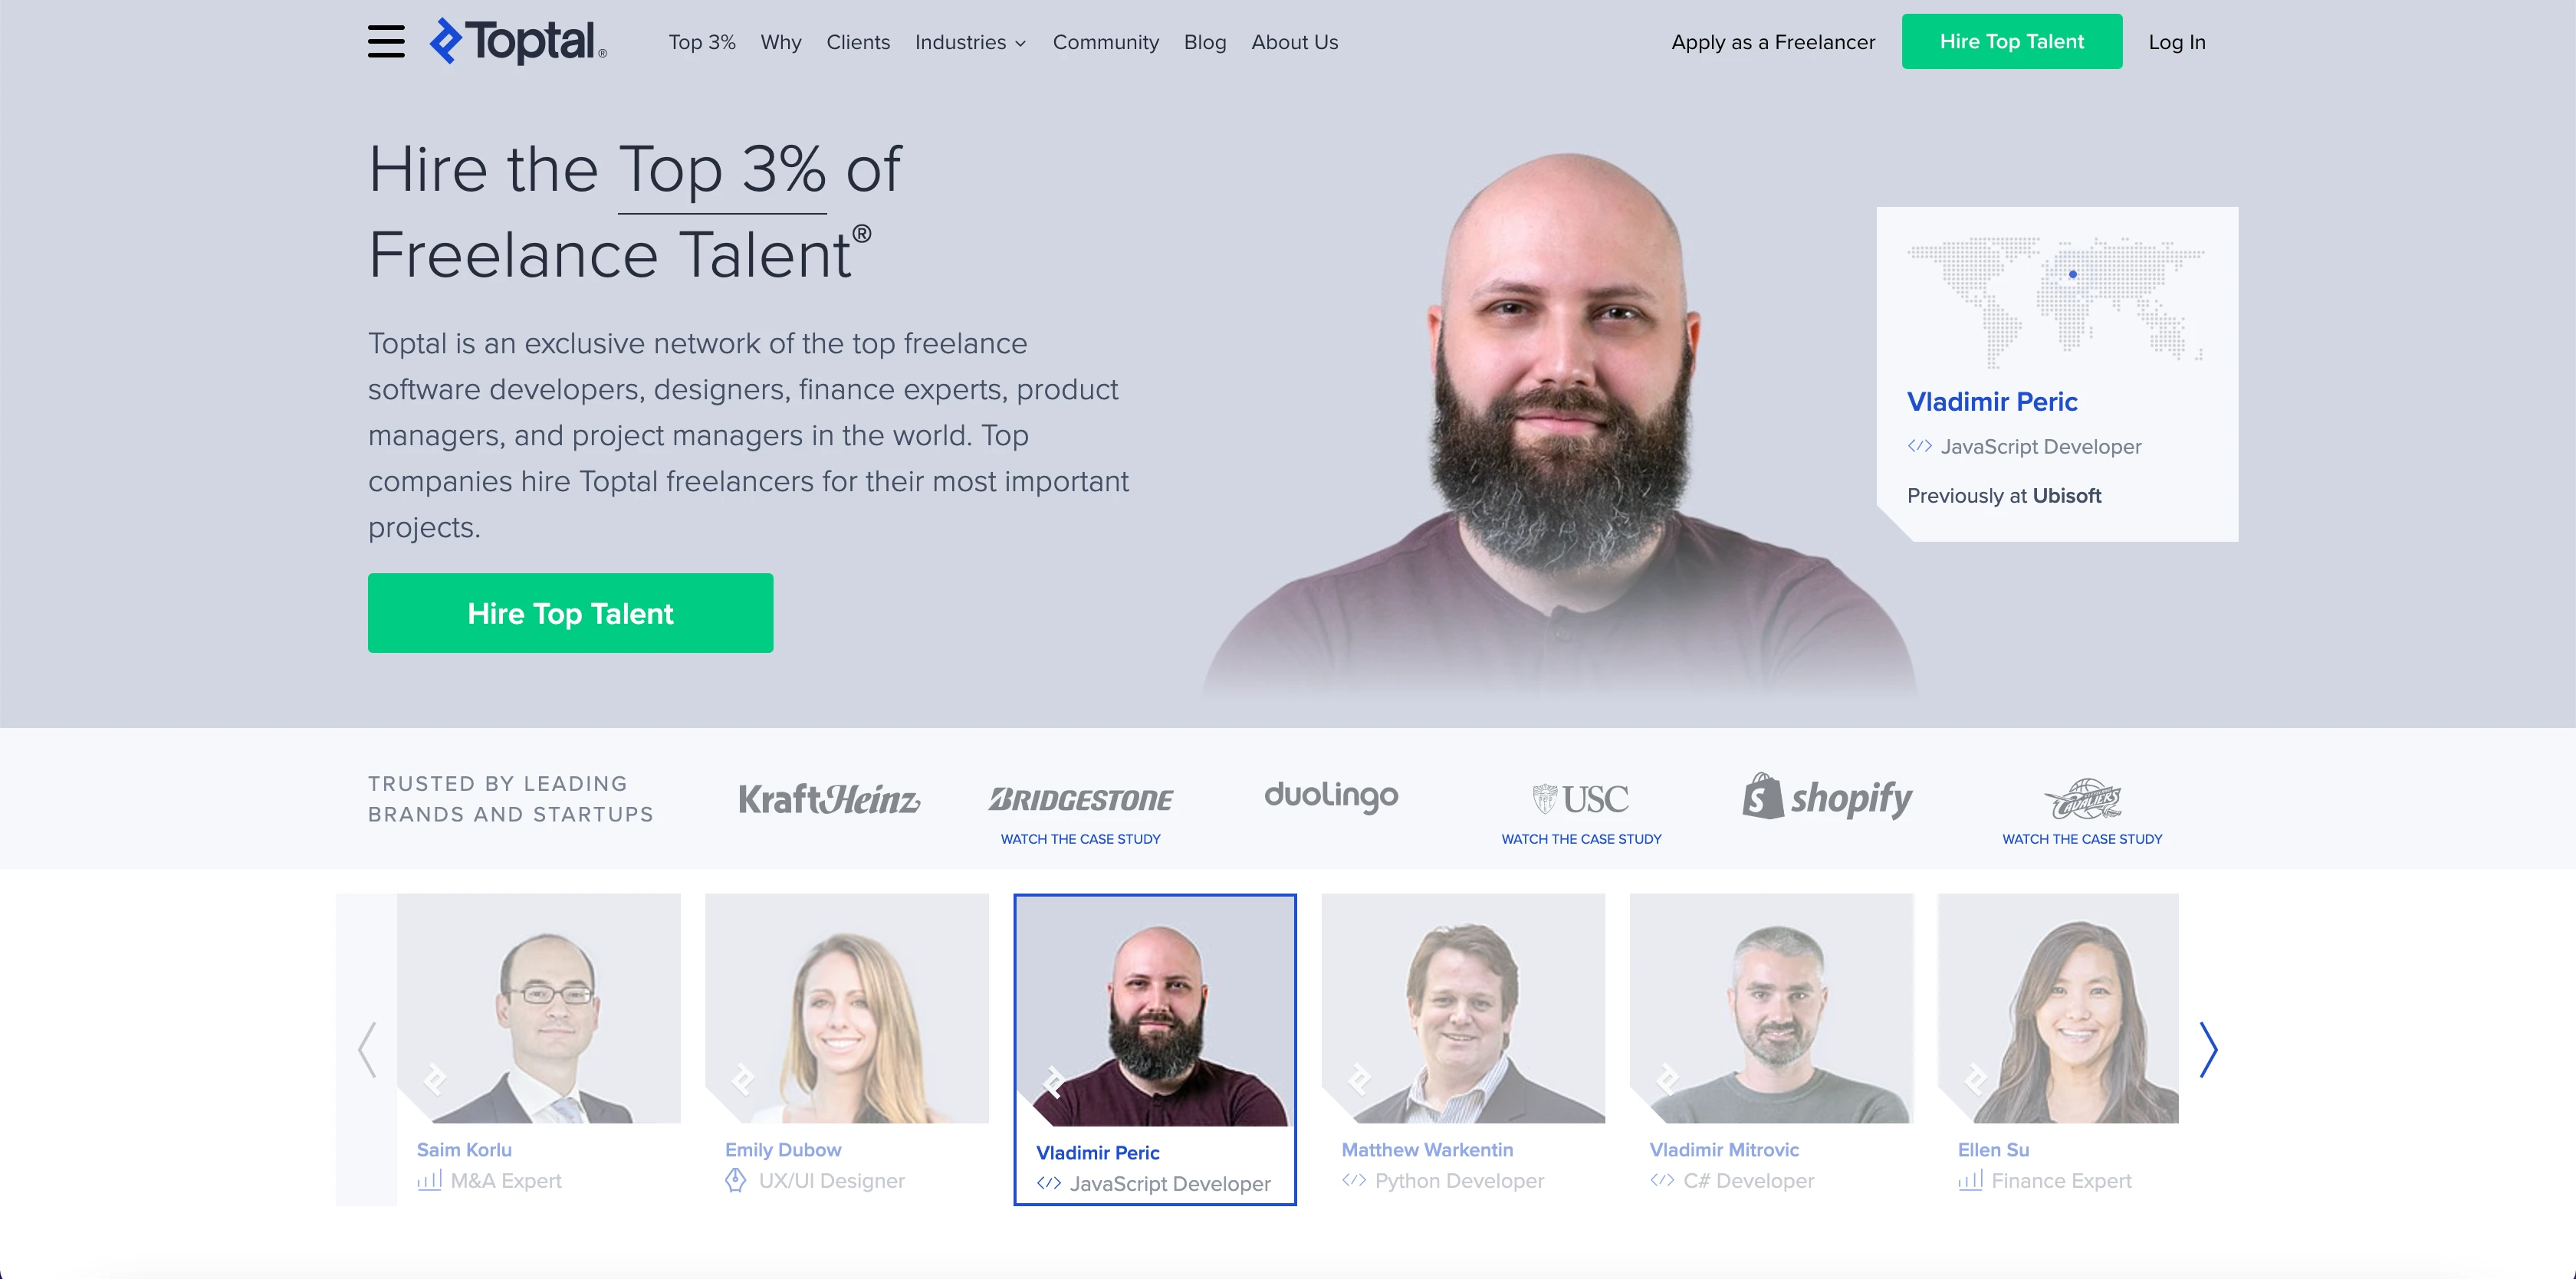The height and width of the screenshot is (1279, 2576).
Task: Click Watch the Case Study under Bridgestone
Action: 1080,839
